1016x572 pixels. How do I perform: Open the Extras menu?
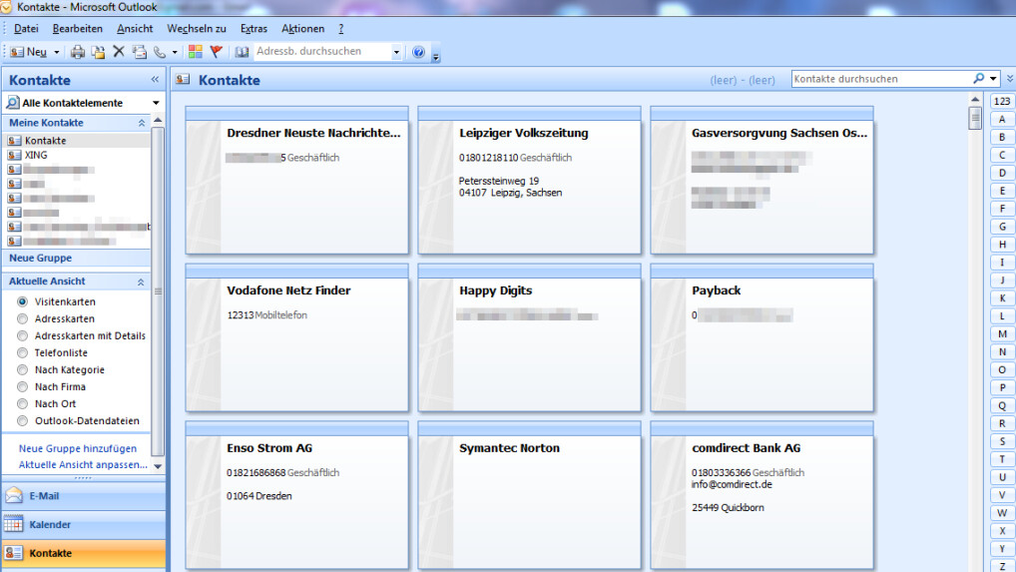point(254,29)
